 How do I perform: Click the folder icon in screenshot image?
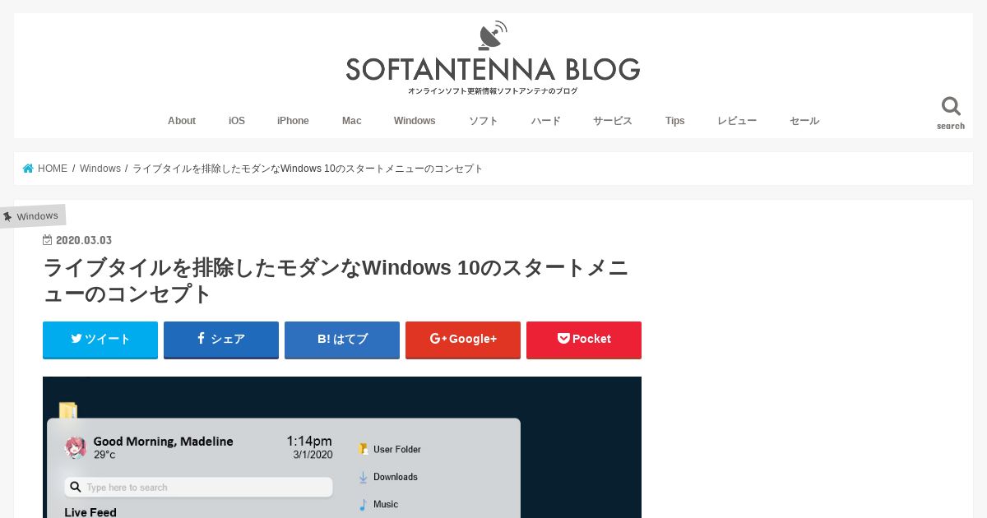point(68,411)
